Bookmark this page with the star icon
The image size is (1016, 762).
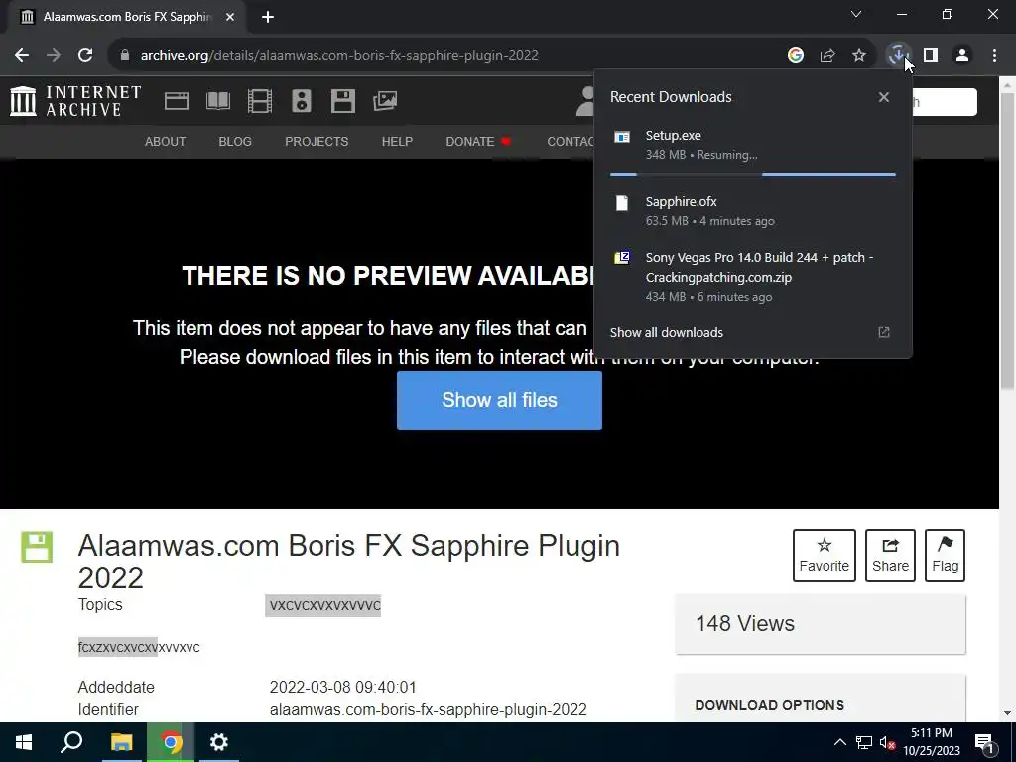click(858, 56)
